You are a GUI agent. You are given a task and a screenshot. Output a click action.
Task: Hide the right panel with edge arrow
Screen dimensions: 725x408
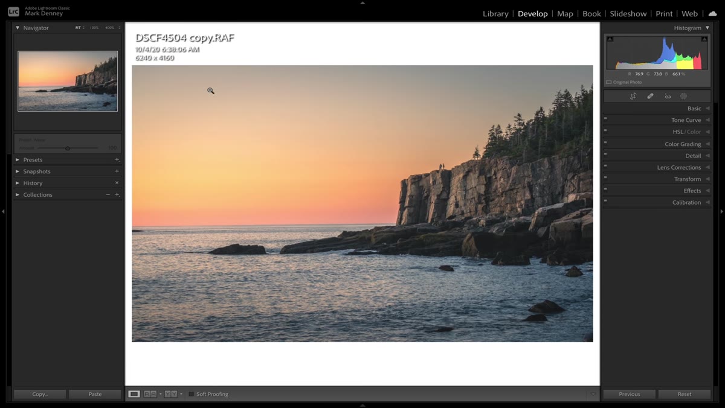point(721,211)
